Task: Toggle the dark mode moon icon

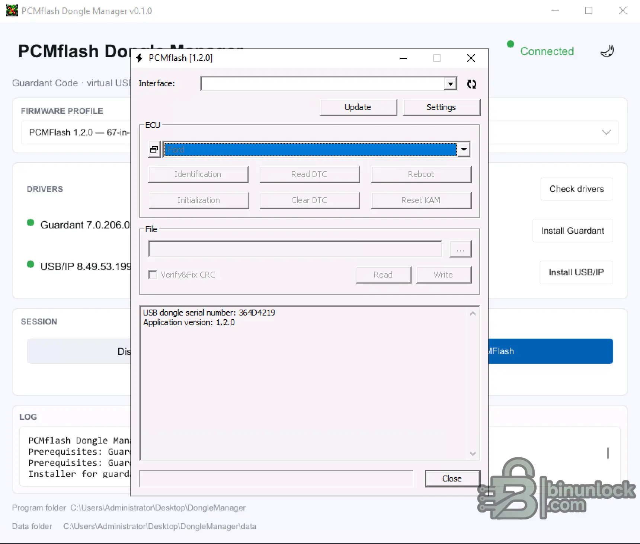Action: click(x=607, y=51)
